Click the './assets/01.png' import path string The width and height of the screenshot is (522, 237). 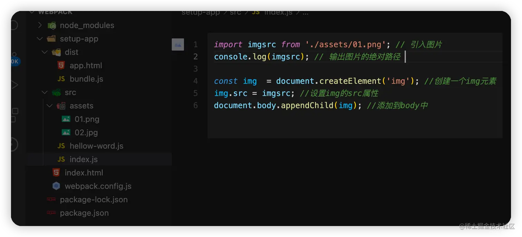pyautogui.click(x=346, y=44)
